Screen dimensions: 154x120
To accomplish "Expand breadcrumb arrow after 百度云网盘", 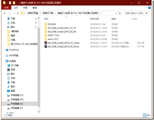I will (x=40, y=13).
